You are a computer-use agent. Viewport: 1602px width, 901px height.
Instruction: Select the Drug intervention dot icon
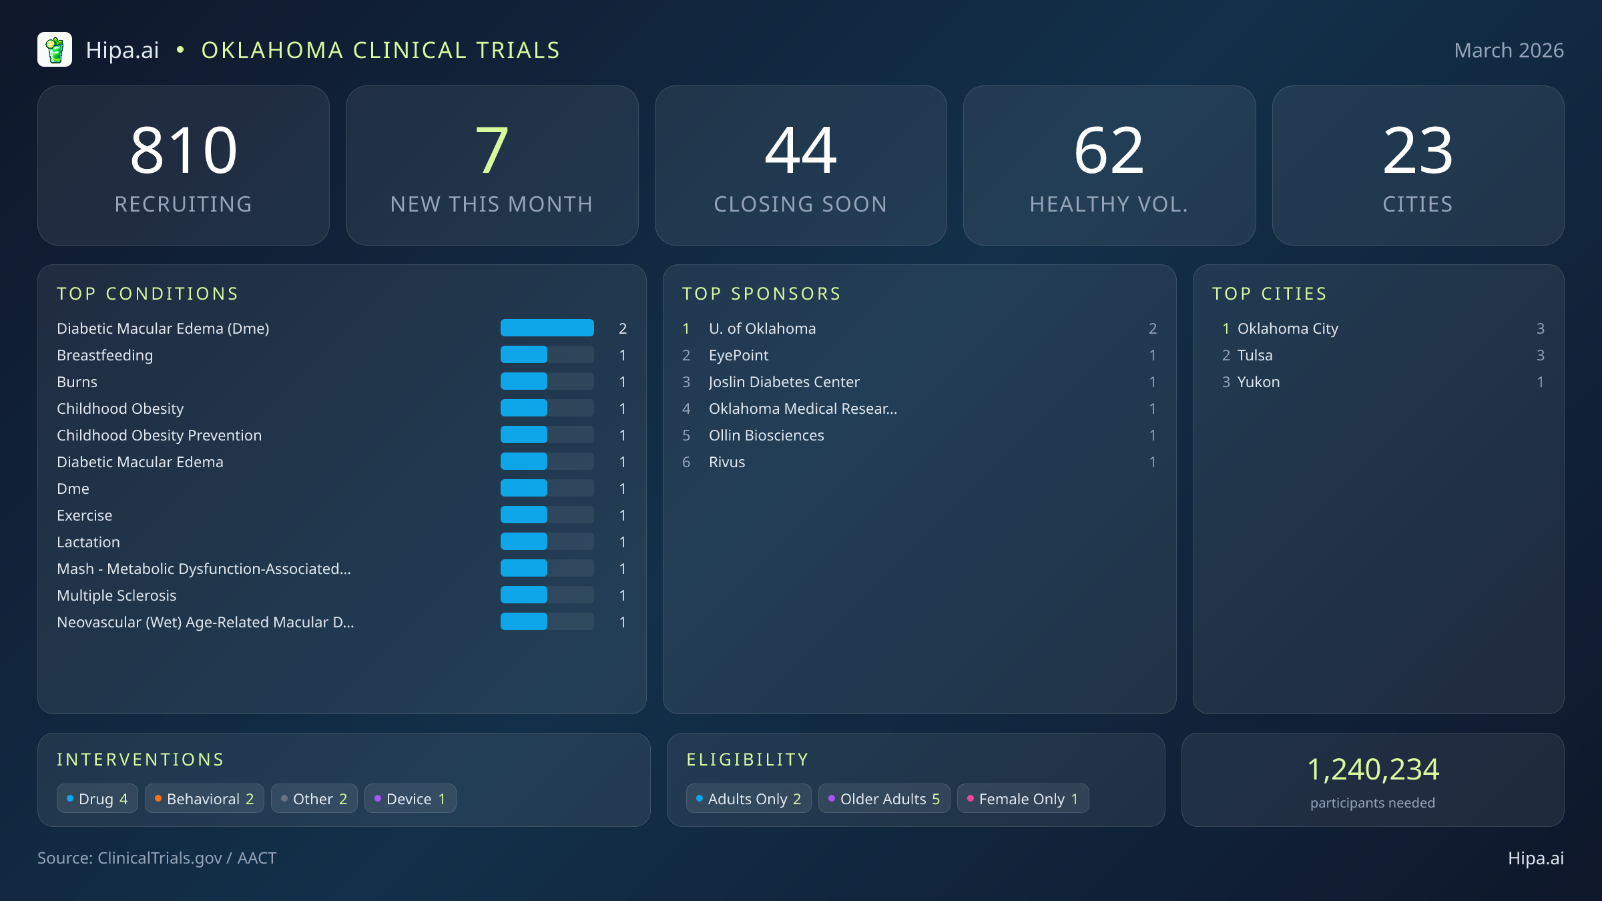[70, 798]
